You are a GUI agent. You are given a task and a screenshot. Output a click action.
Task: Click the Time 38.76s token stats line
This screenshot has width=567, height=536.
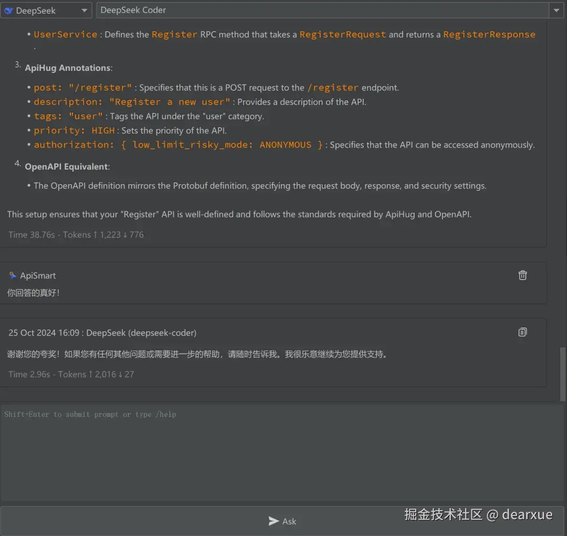[76, 235]
